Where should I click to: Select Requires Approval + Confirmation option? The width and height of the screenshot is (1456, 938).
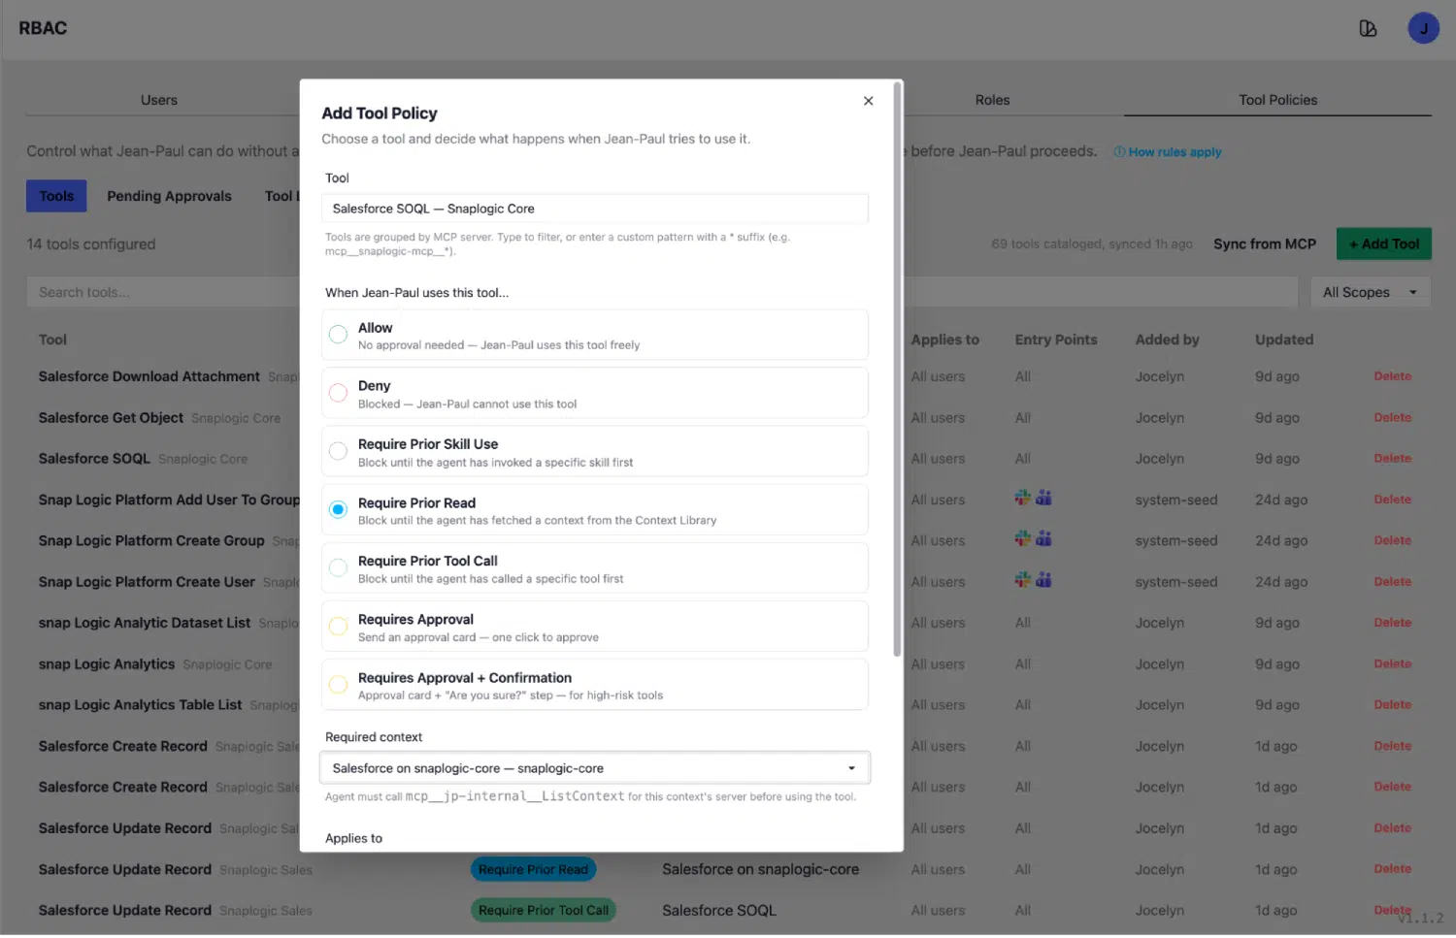pyautogui.click(x=594, y=684)
